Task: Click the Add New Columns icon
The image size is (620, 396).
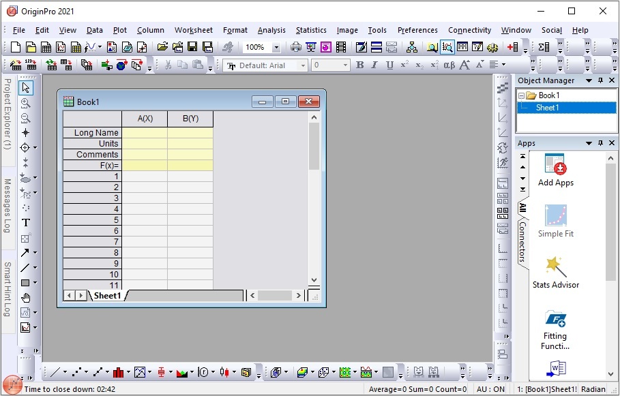Action: [x=512, y=48]
